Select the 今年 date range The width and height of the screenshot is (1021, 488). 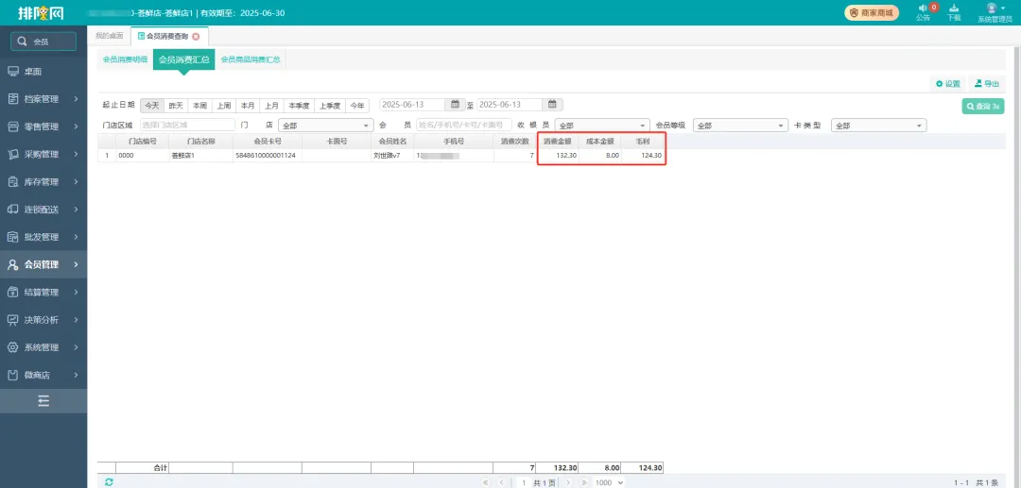(357, 106)
